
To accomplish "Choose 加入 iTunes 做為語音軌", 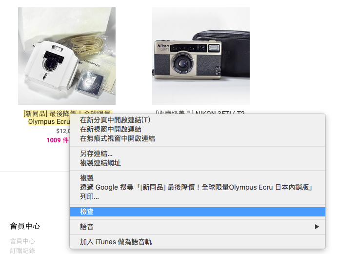I will click(198, 242).
